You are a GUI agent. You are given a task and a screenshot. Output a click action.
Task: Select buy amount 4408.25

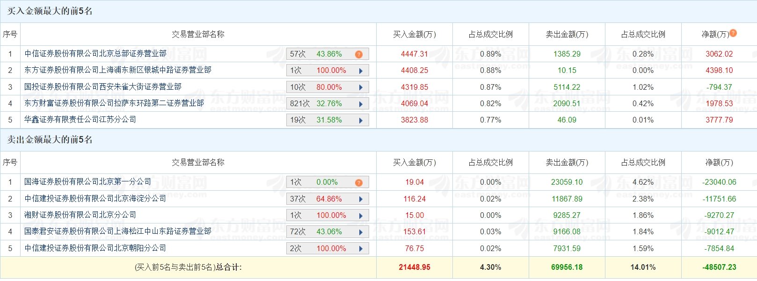coord(415,71)
